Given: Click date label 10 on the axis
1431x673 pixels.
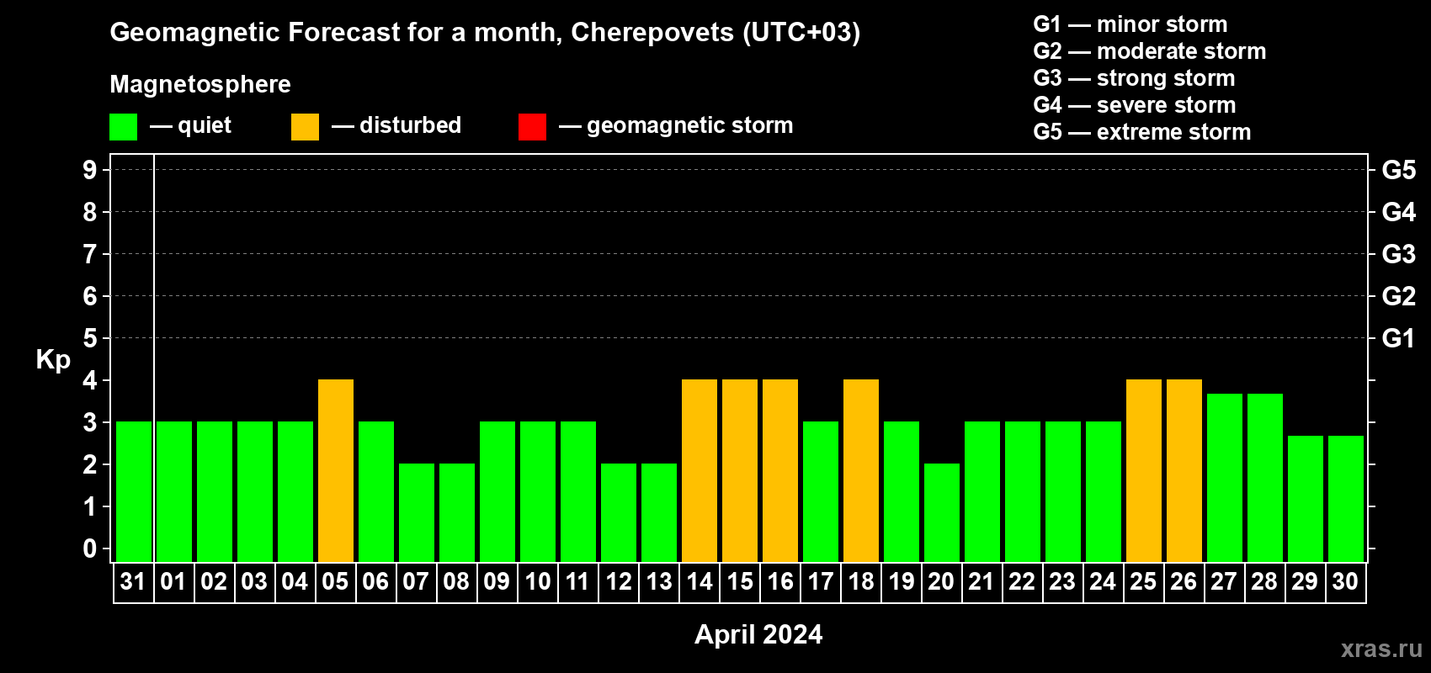Looking at the screenshot, I should click(537, 582).
